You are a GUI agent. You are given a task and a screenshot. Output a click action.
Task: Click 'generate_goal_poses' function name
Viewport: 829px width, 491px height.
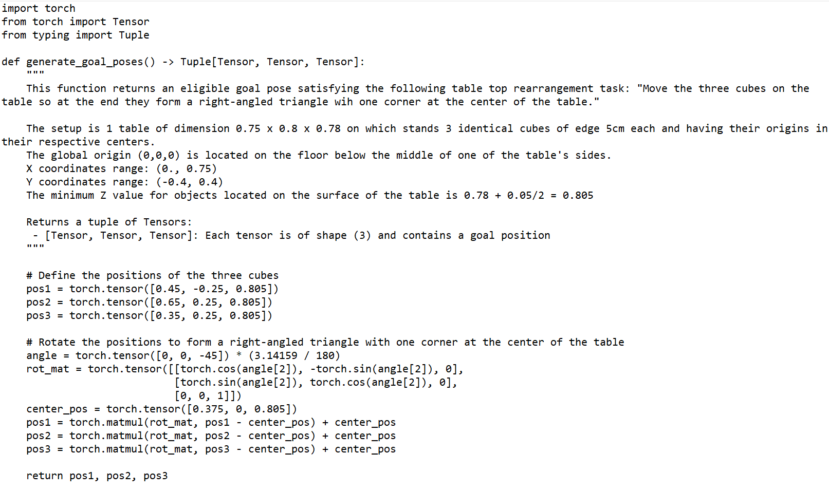(85, 62)
